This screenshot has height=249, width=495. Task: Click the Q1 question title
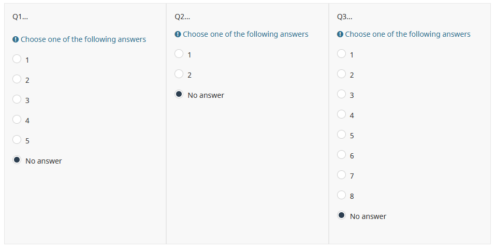[20, 17]
